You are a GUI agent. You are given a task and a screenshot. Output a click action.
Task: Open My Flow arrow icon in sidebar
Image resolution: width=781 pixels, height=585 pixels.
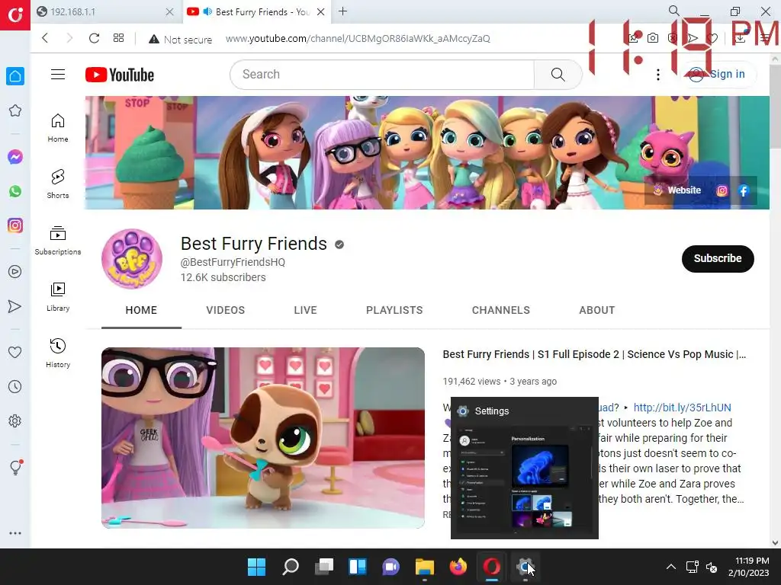[x=15, y=306]
